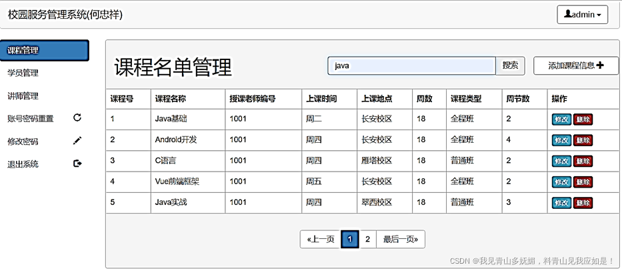Viewport: 622px width, 271px height.
Task: Click 周五 in the Vue前端框架 row
Action: point(314,181)
